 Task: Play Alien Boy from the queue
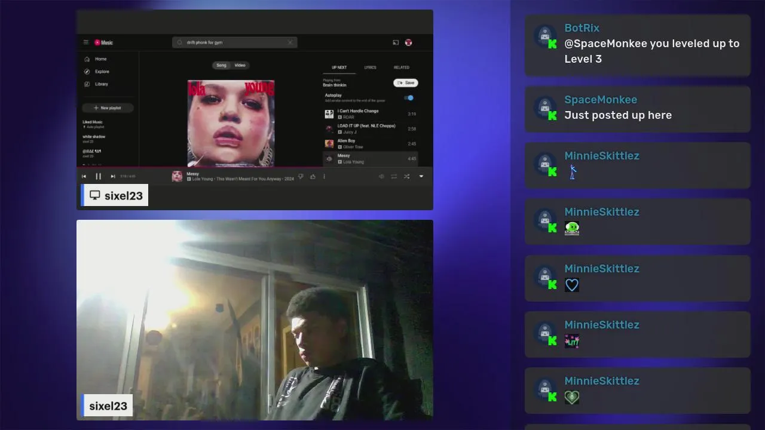point(370,144)
